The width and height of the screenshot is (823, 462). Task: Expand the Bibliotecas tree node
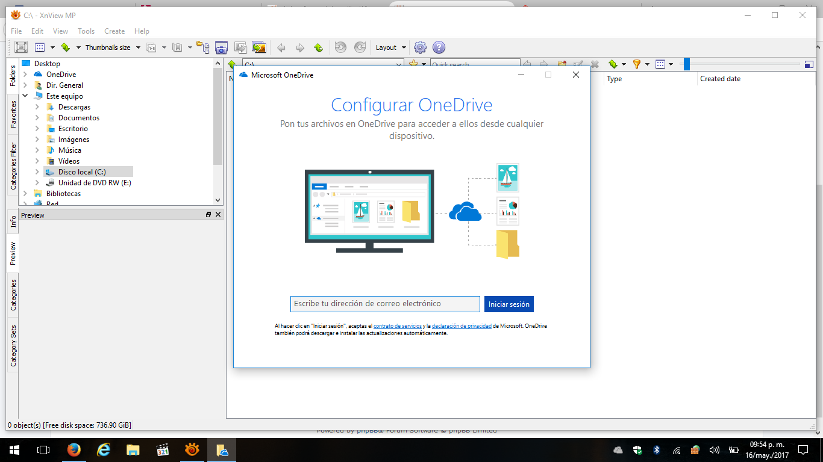(x=25, y=194)
